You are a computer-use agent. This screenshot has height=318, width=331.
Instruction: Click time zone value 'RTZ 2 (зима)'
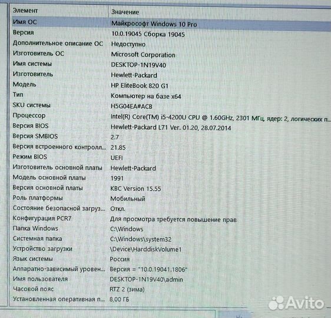click(x=127, y=290)
